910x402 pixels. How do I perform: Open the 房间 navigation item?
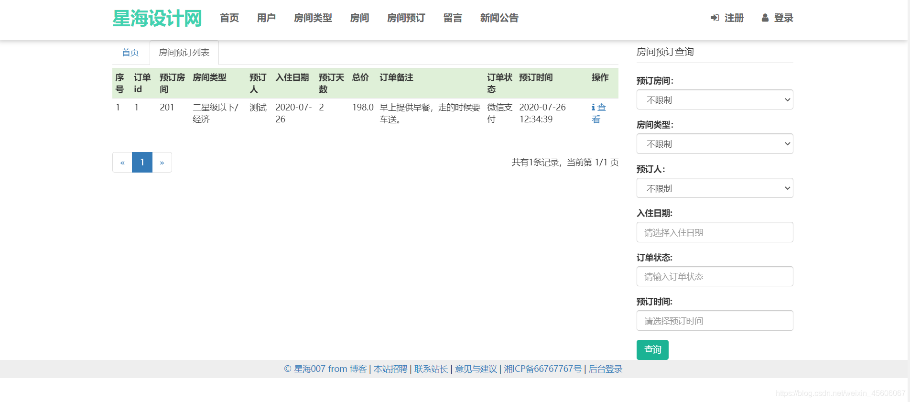(x=359, y=18)
